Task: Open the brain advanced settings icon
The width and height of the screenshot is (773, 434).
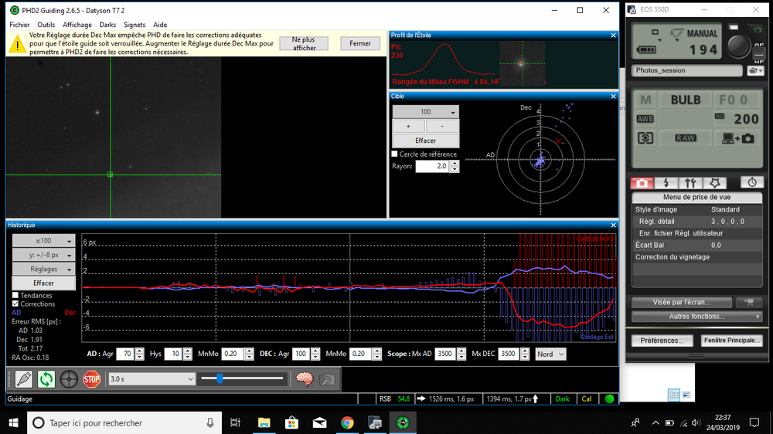Action: coord(305,379)
